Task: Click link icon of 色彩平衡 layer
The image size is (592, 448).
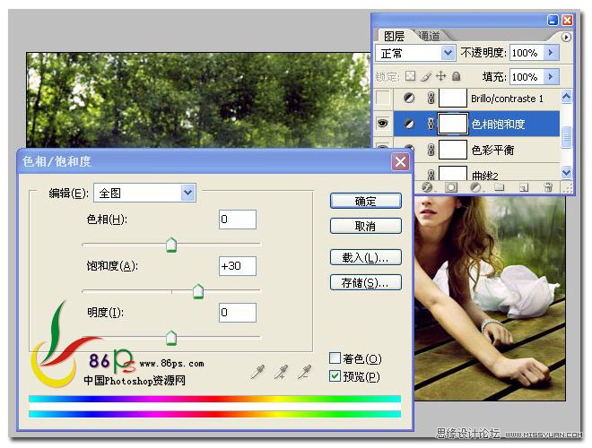Action: pos(431,150)
